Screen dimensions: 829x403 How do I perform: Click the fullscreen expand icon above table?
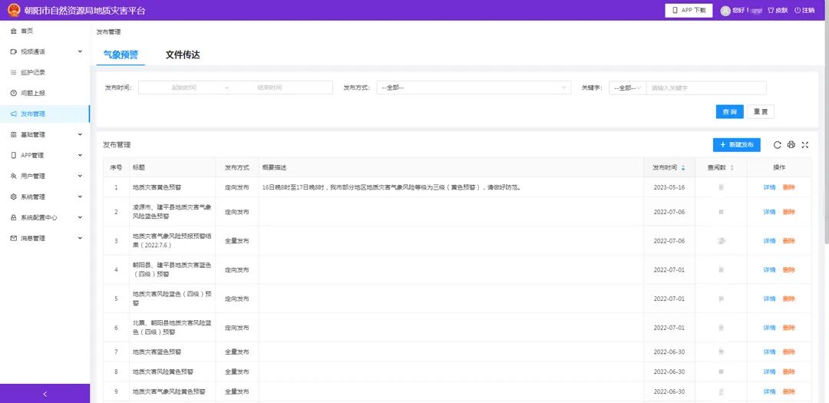[805, 145]
